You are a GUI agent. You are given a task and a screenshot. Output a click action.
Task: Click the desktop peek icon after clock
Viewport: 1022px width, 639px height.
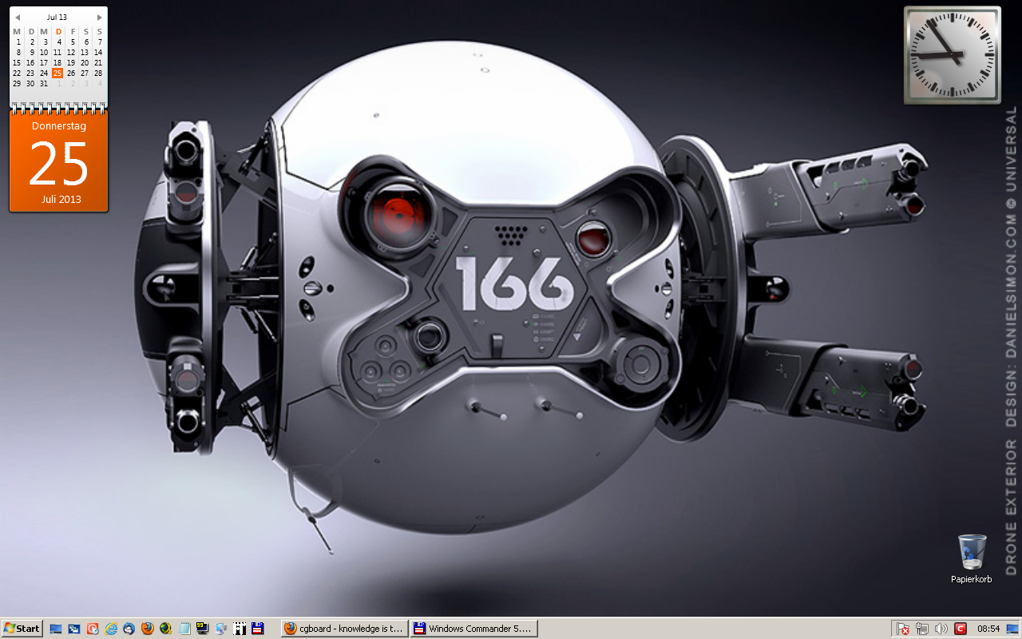tap(1012, 629)
